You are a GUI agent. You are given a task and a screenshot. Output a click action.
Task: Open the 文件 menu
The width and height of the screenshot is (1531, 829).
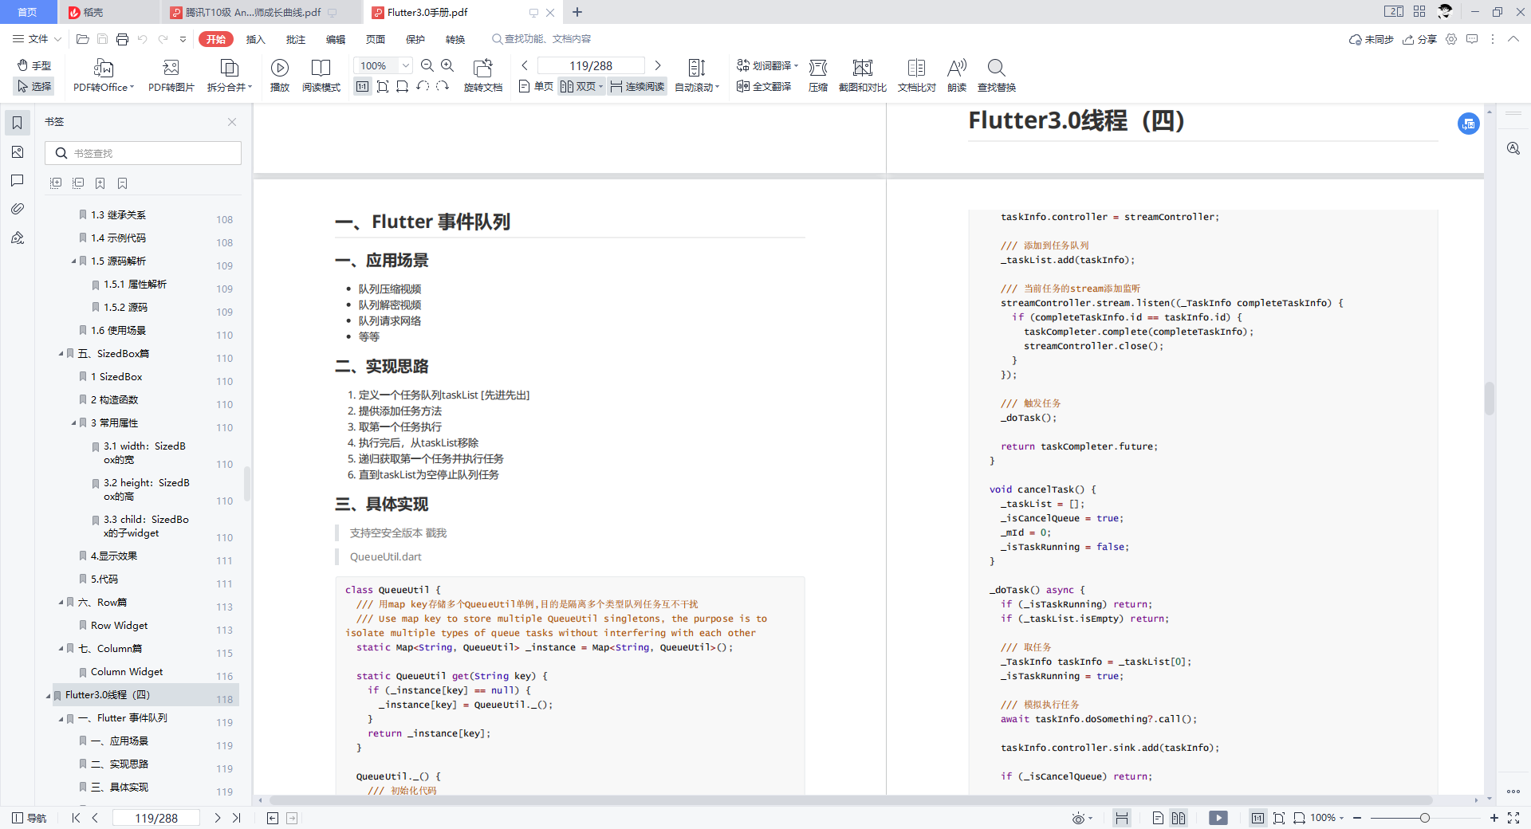(x=37, y=39)
